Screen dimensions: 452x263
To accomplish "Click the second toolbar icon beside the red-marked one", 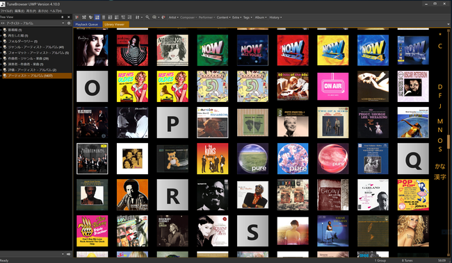I will 84,17.
